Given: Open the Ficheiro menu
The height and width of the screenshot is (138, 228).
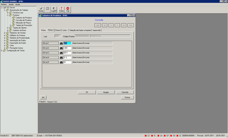Looking at the screenshot, I should coord(4,4).
